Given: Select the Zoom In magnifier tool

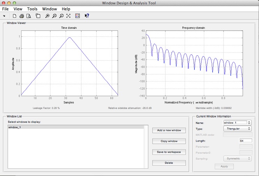Looking at the screenshot, I should [47, 16].
